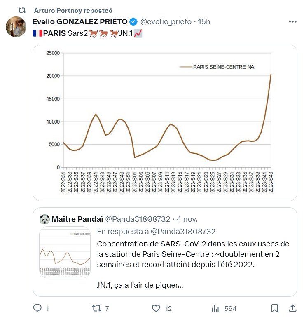Image resolution: width=304 pixels, height=319 pixels.
Task: Open the Maître Pandaï quoted author name
Action: [x=77, y=218]
